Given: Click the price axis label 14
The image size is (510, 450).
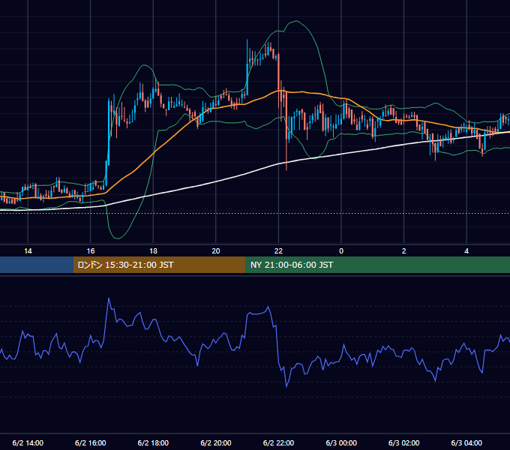Looking at the screenshot, I should (x=28, y=251).
